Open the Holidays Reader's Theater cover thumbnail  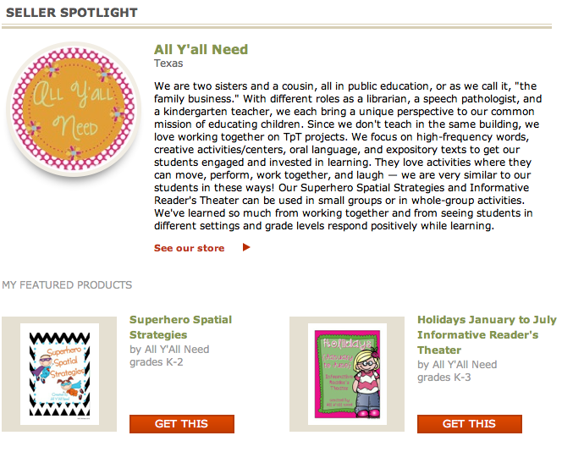click(x=347, y=373)
